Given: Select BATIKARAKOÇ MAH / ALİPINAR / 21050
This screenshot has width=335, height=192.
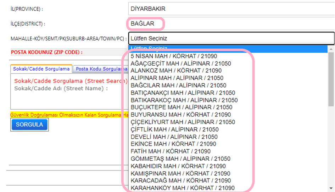Looking at the screenshot, I should coord(184,100).
